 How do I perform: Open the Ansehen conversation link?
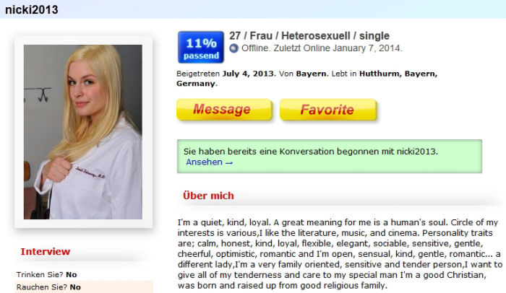204,162
